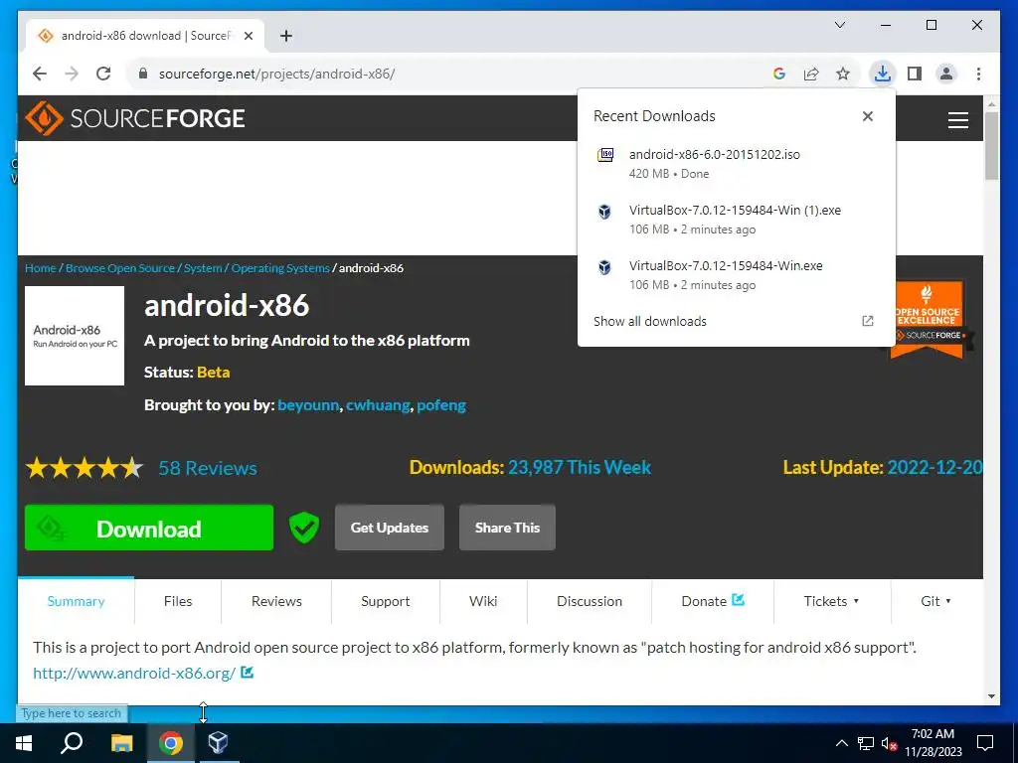1018x763 pixels.
Task: Click the Share This button
Action: pos(507,528)
